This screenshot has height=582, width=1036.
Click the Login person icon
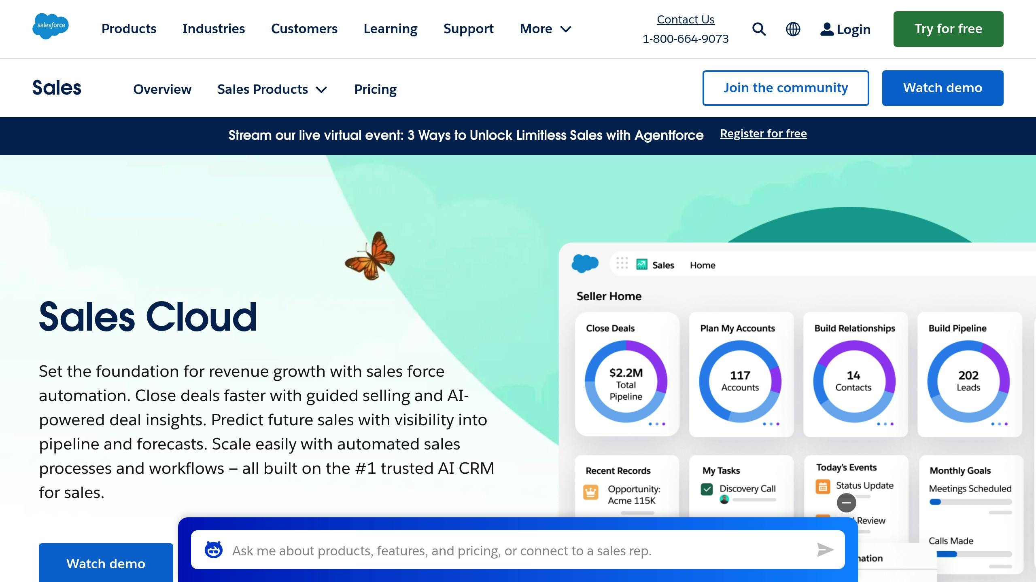[827, 29]
